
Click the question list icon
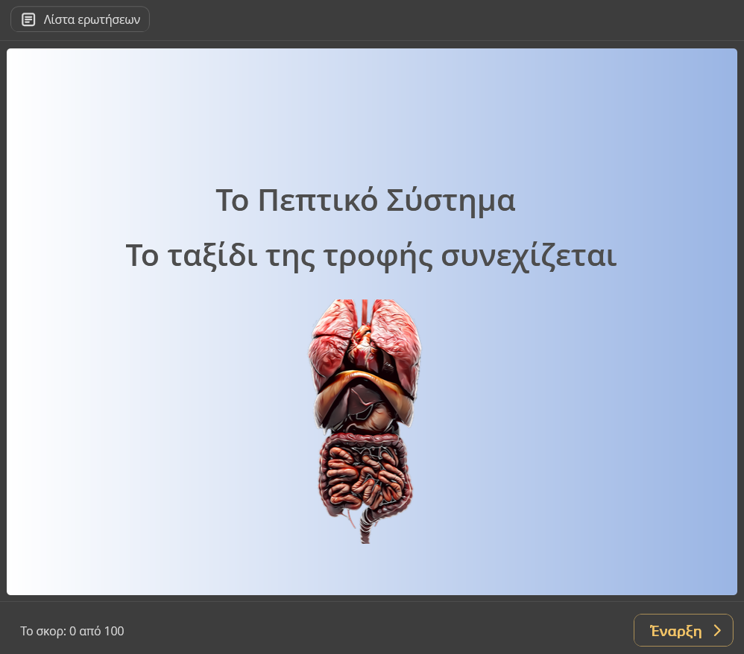pos(28,19)
